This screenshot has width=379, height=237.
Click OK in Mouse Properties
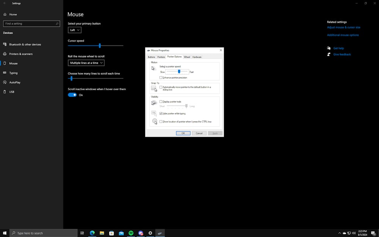[183, 133]
